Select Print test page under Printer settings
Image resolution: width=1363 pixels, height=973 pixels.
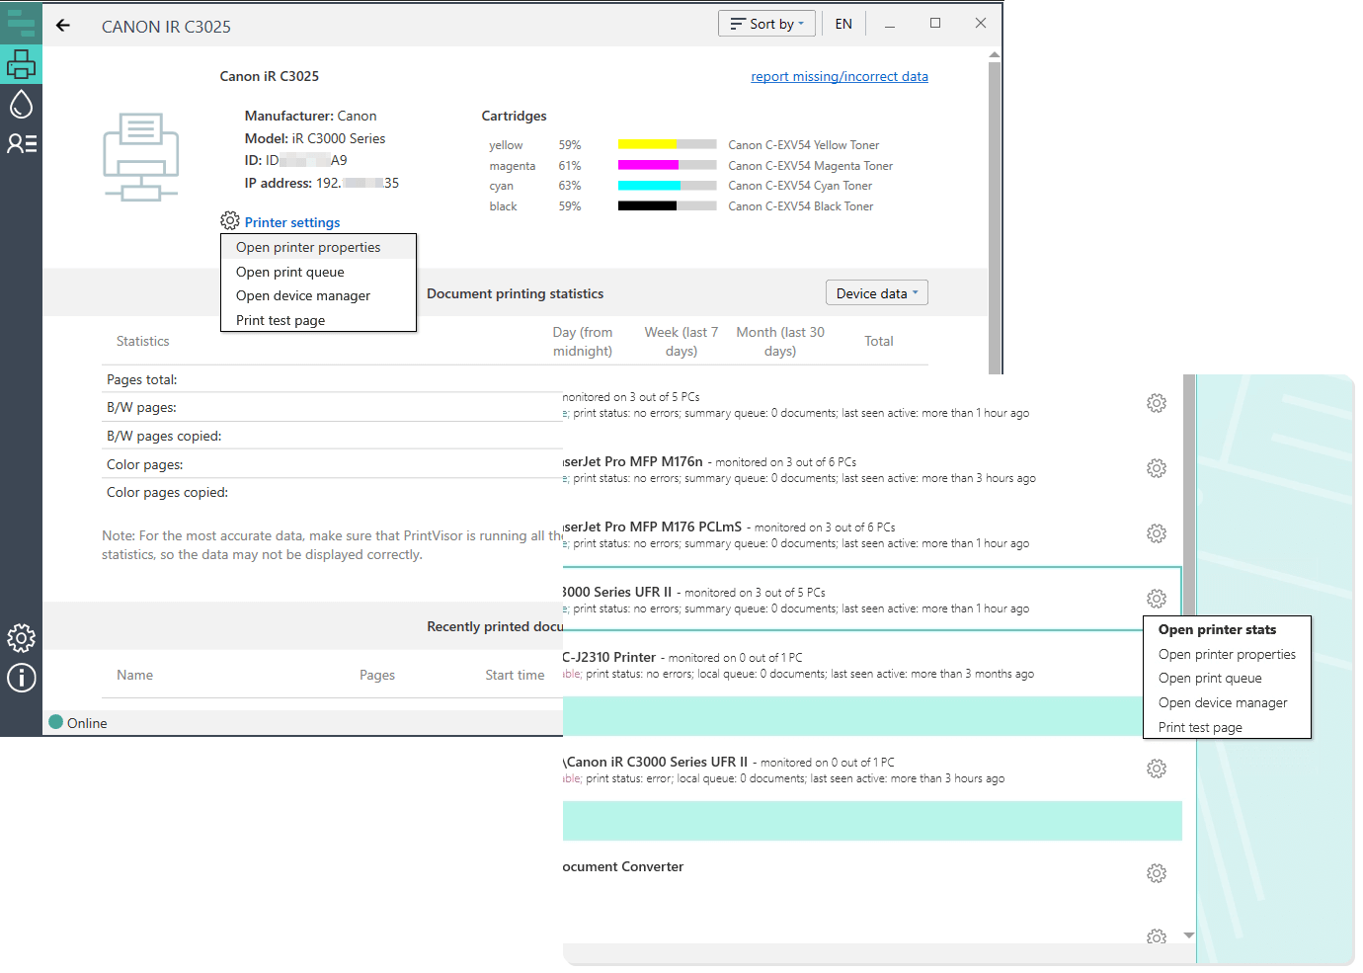[x=281, y=320]
